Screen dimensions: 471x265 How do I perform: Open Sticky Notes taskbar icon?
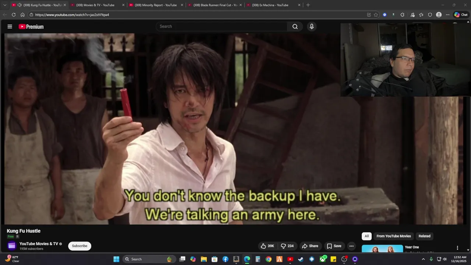coord(333,259)
